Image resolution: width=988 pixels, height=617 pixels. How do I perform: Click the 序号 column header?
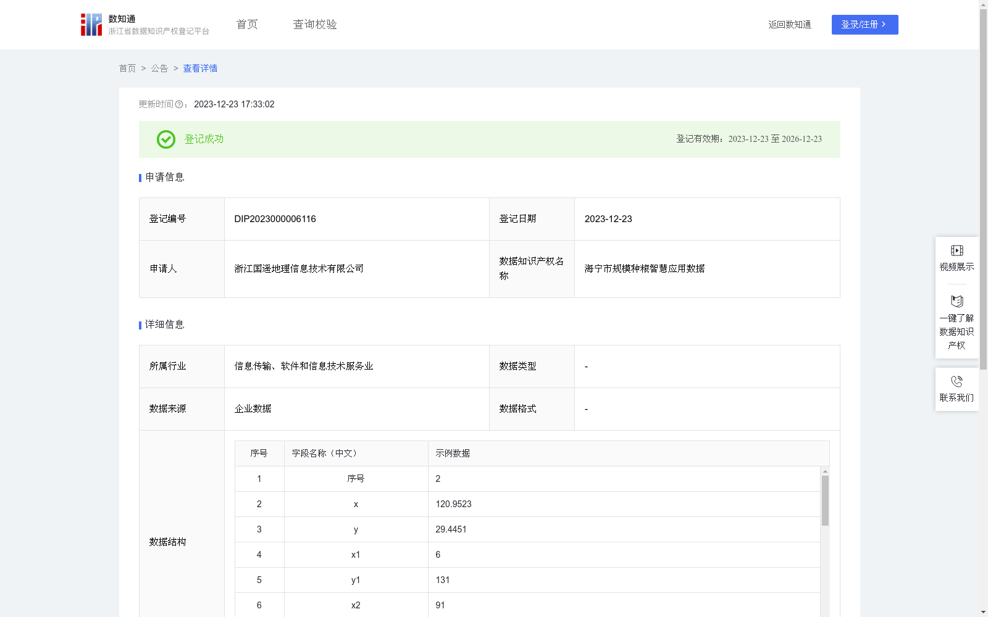coord(259,453)
